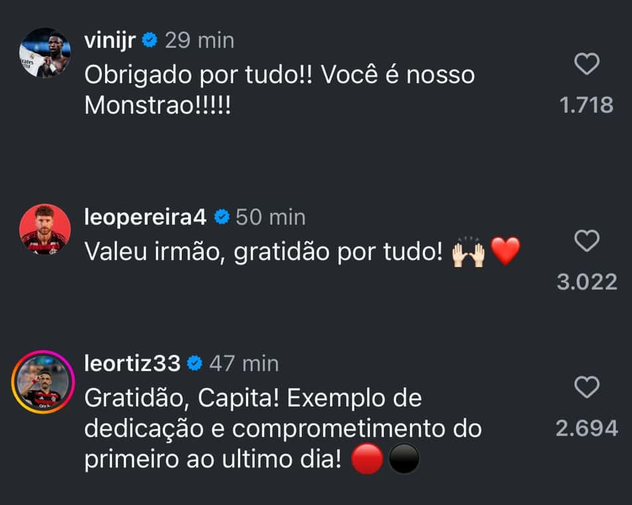Click the red heart emoji
The image size is (632, 505).
click(506, 251)
